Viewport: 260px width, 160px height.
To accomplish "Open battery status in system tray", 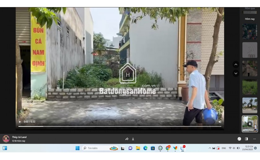I will pyautogui.click(x=238, y=148).
